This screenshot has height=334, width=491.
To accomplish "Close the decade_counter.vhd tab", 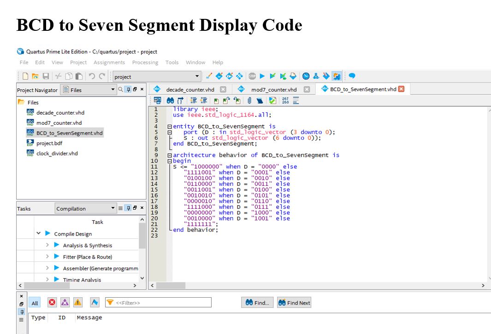I will 223,89.
